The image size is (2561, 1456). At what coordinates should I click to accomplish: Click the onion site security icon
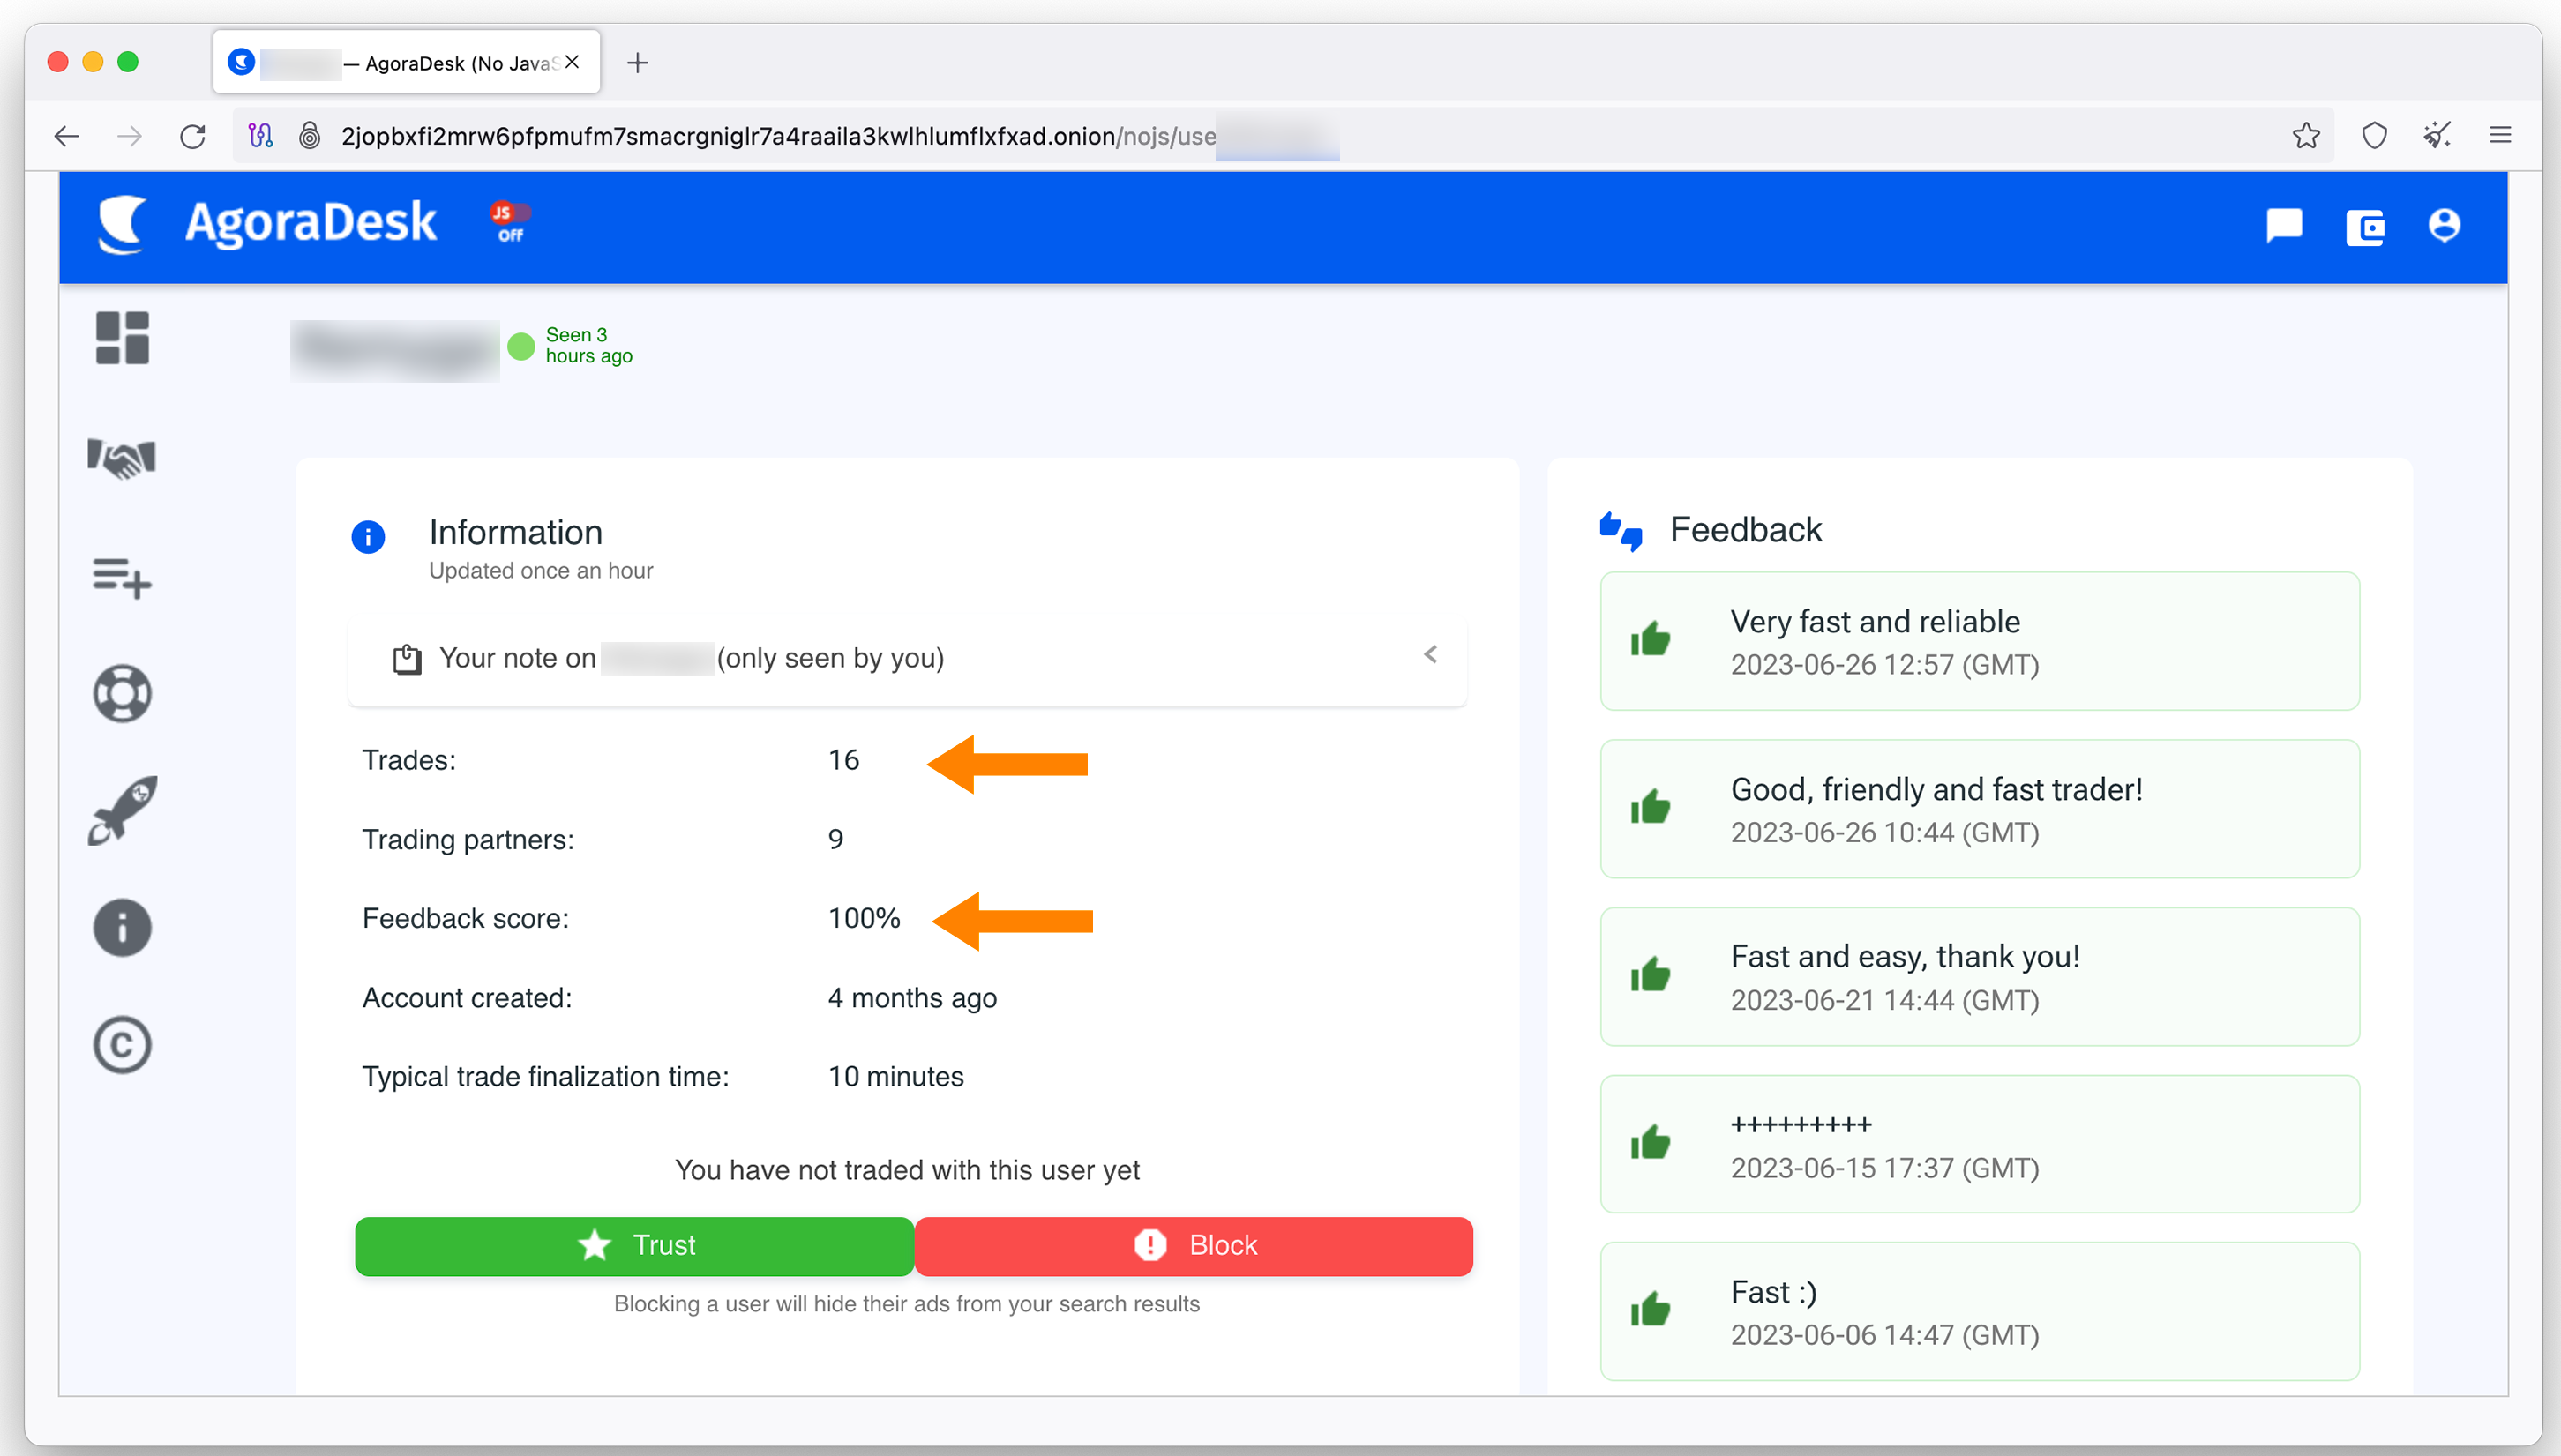310,135
